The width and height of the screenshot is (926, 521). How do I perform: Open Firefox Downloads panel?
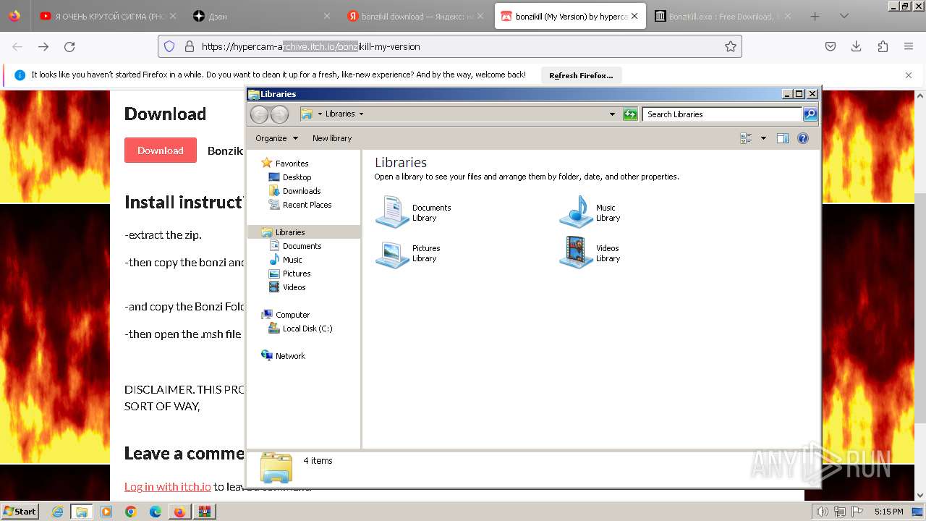[x=857, y=46]
